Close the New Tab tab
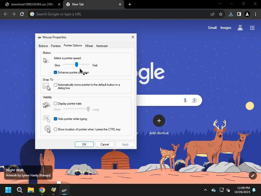 [120, 5]
